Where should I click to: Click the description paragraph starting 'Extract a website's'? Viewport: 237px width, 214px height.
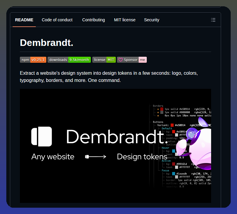pyautogui.click(x=109, y=77)
